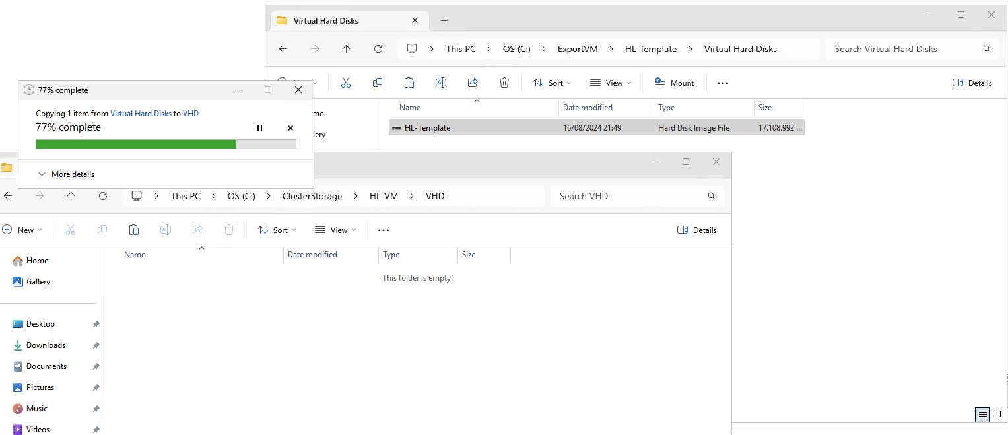The image size is (1008, 435).
Task: Open the Sort dropdown in the VHD window
Action: [275, 230]
